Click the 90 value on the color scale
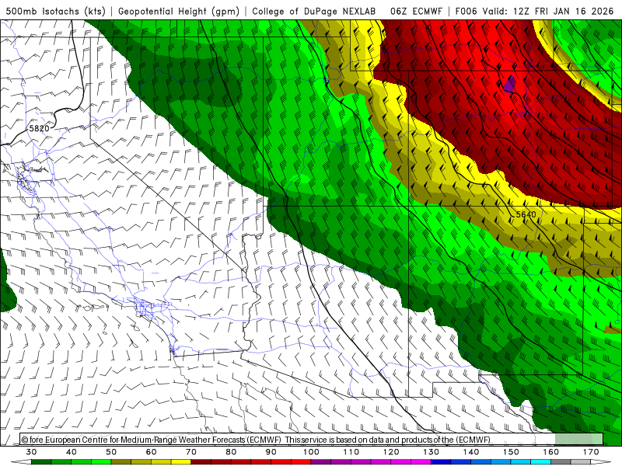The image size is (622, 466). click(271, 452)
